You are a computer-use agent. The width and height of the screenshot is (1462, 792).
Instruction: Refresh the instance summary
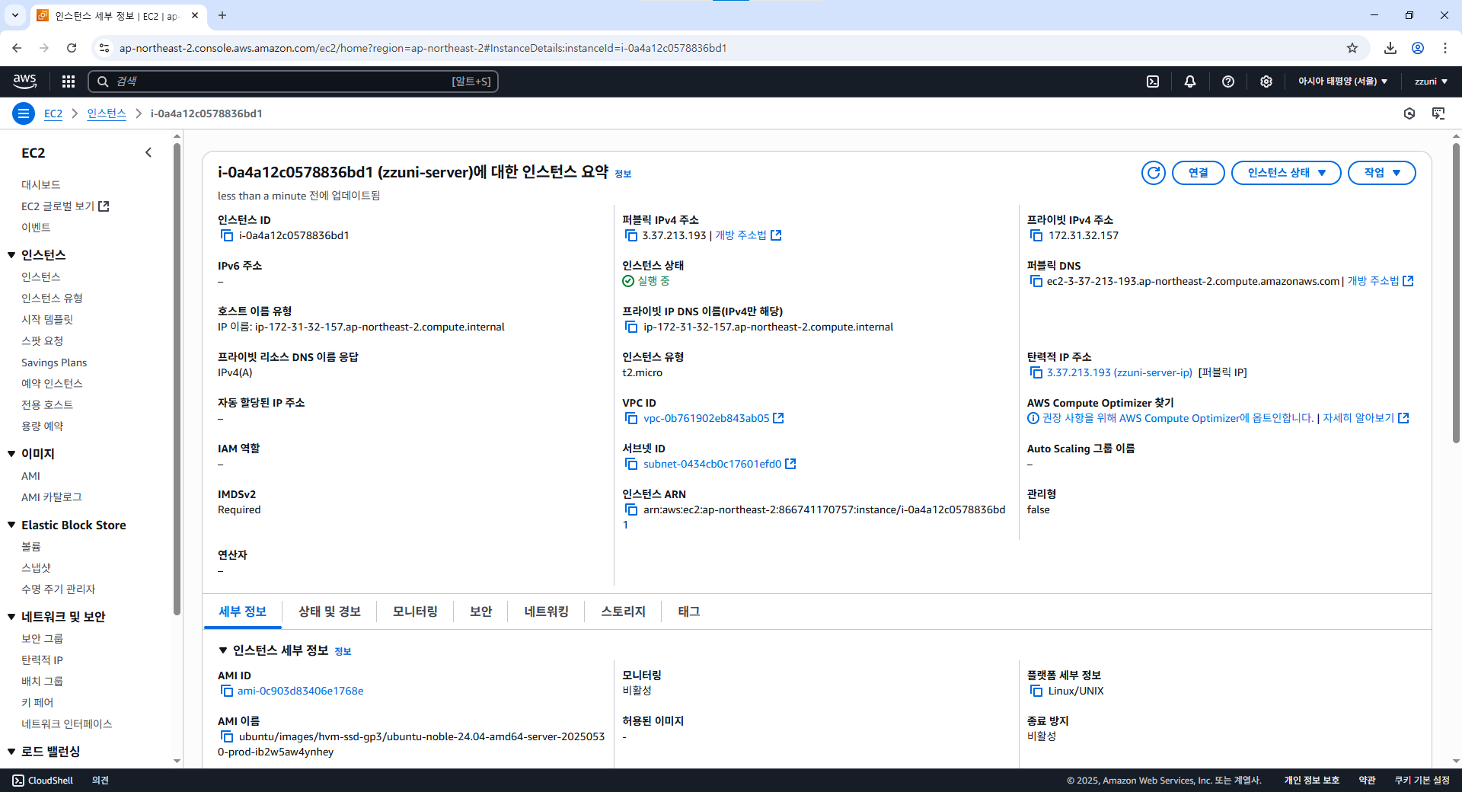point(1154,173)
